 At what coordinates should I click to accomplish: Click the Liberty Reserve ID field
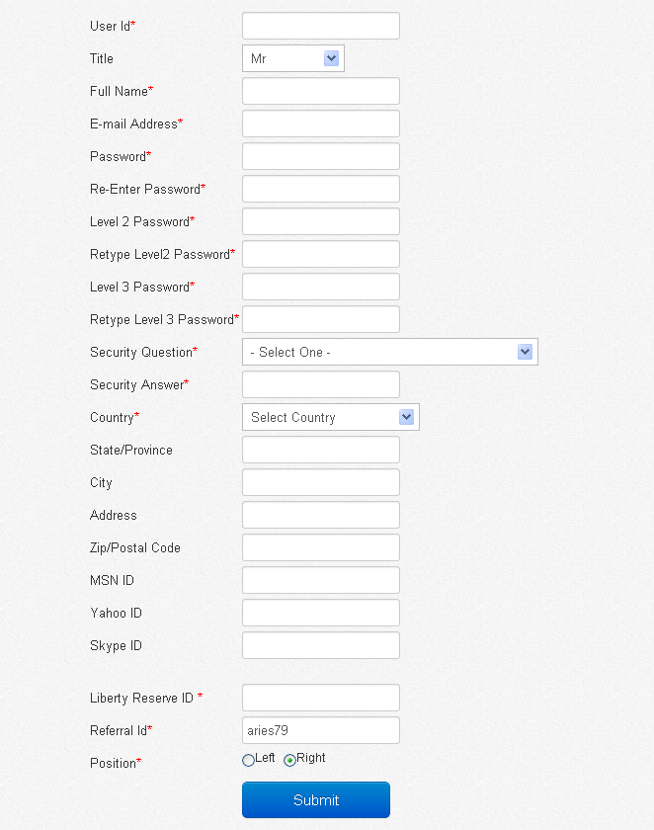click(321, 698)
